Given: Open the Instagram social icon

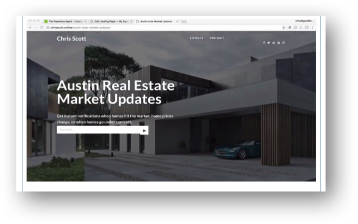Looking at the screenshot, I should click(x=284, y=42).
